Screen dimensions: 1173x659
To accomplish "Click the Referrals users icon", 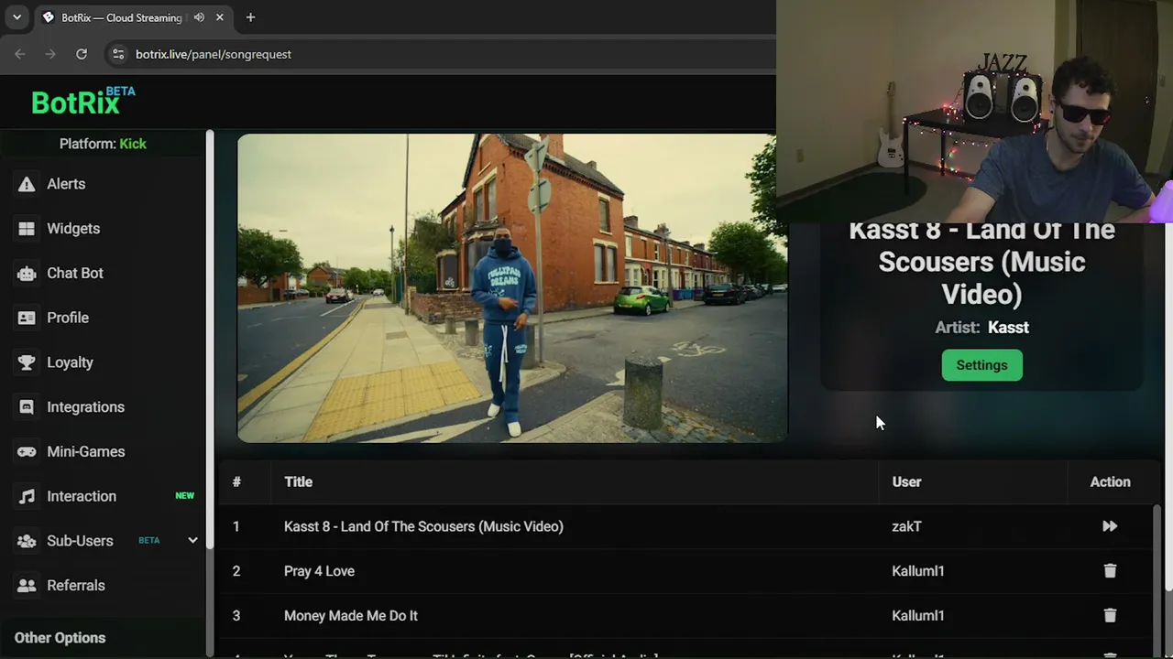I will [x=27, y=586].
